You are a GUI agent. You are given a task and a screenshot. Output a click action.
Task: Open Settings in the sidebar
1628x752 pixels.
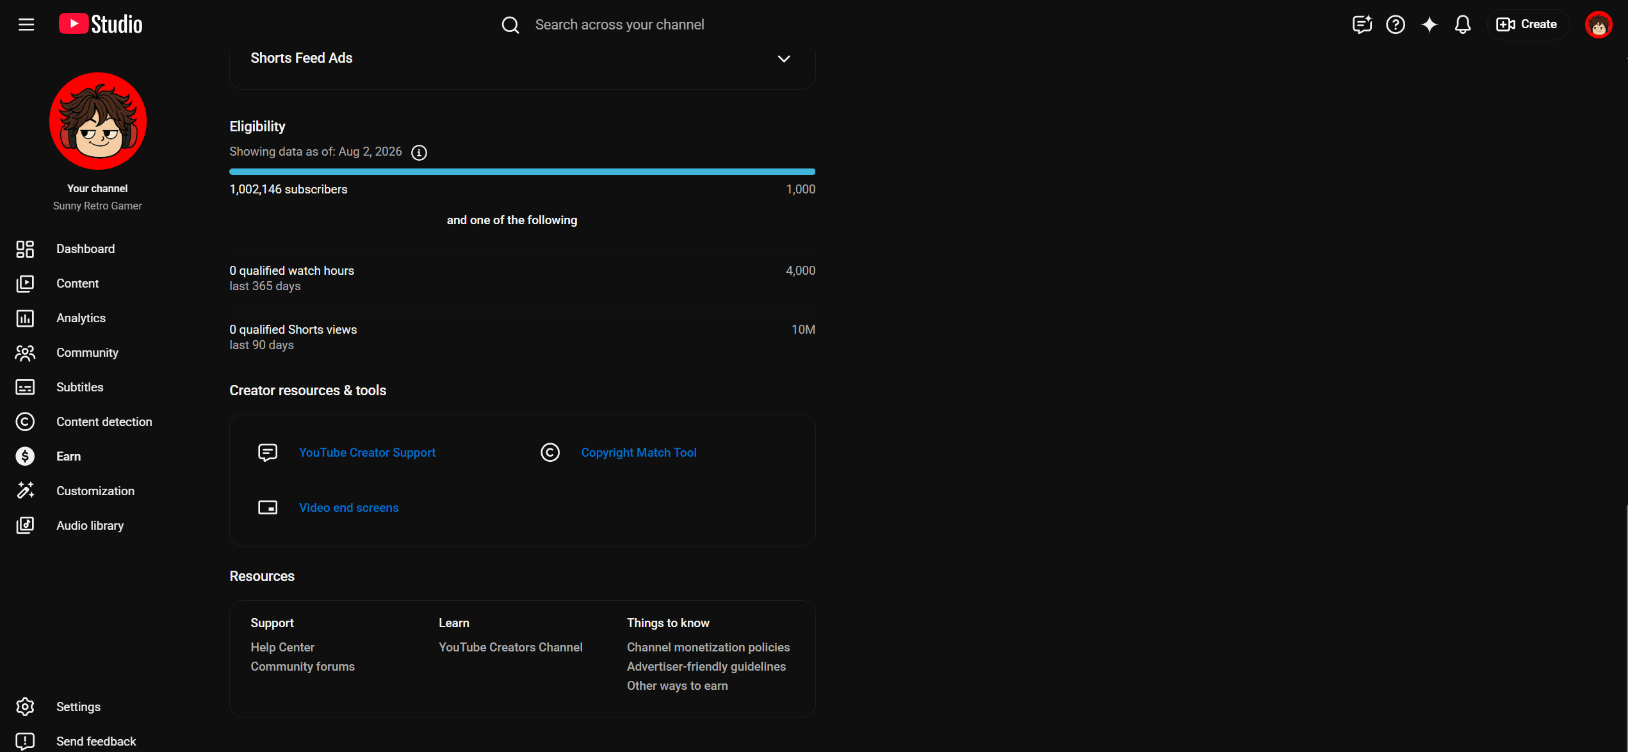click(x=79, y=707)
